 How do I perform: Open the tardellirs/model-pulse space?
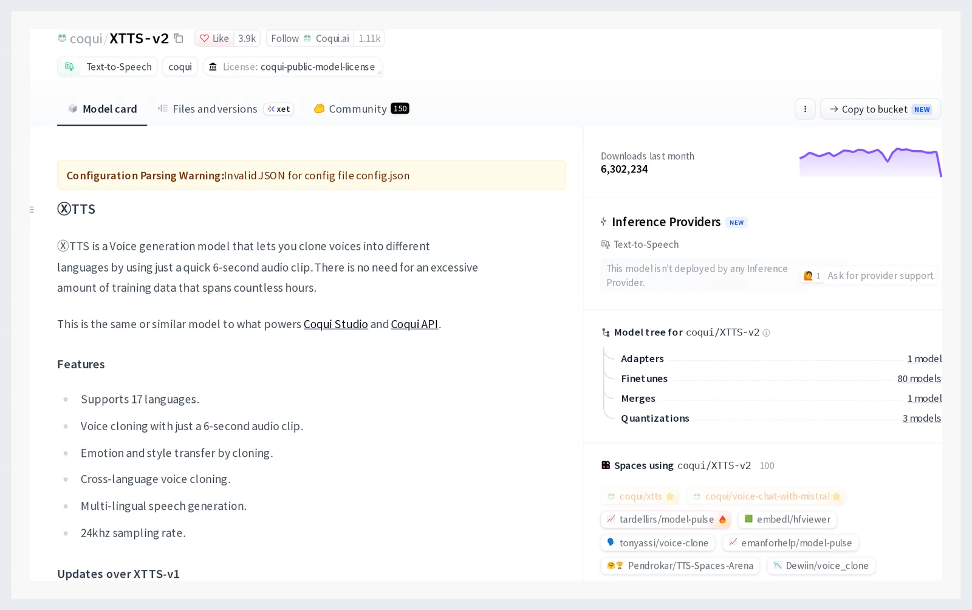pos(666,519)
